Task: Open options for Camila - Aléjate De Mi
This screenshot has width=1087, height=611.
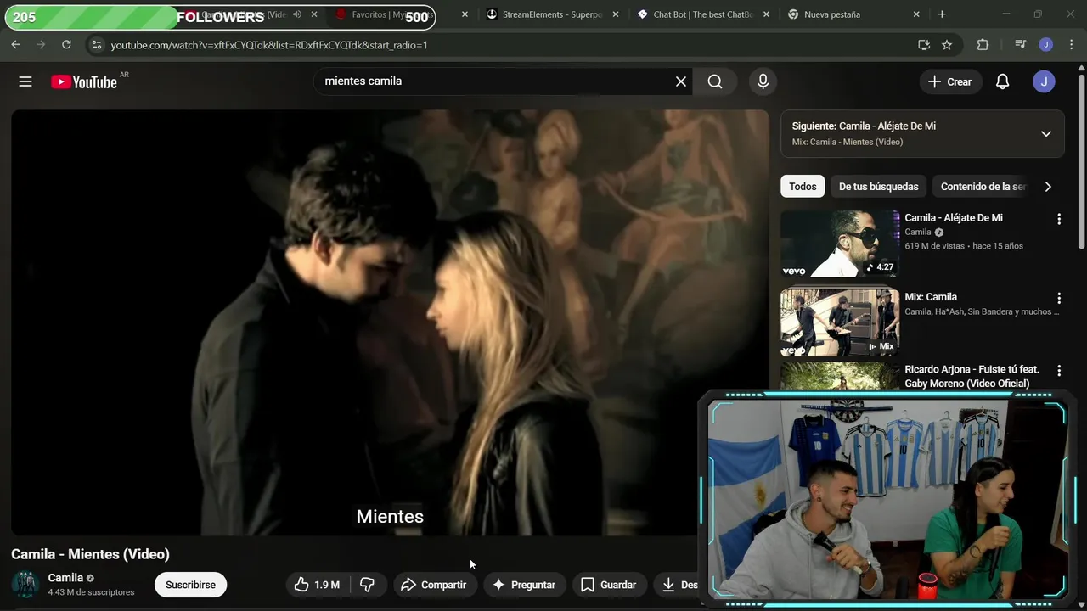Action: coord(1058,219)
